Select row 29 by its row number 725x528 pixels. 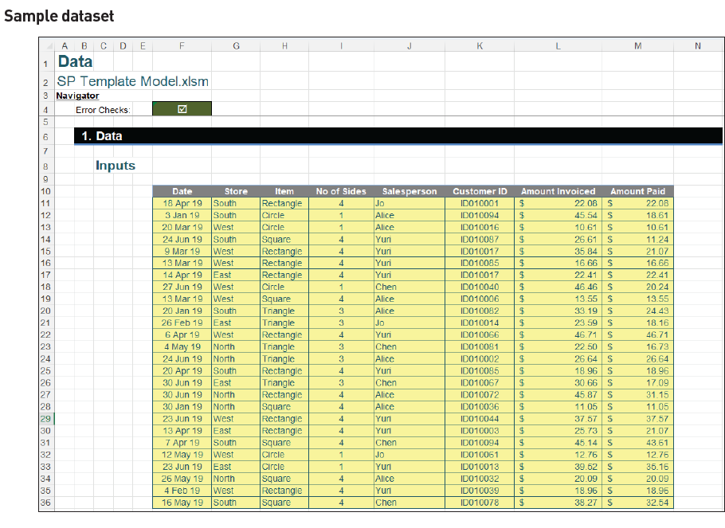(45, 418)
